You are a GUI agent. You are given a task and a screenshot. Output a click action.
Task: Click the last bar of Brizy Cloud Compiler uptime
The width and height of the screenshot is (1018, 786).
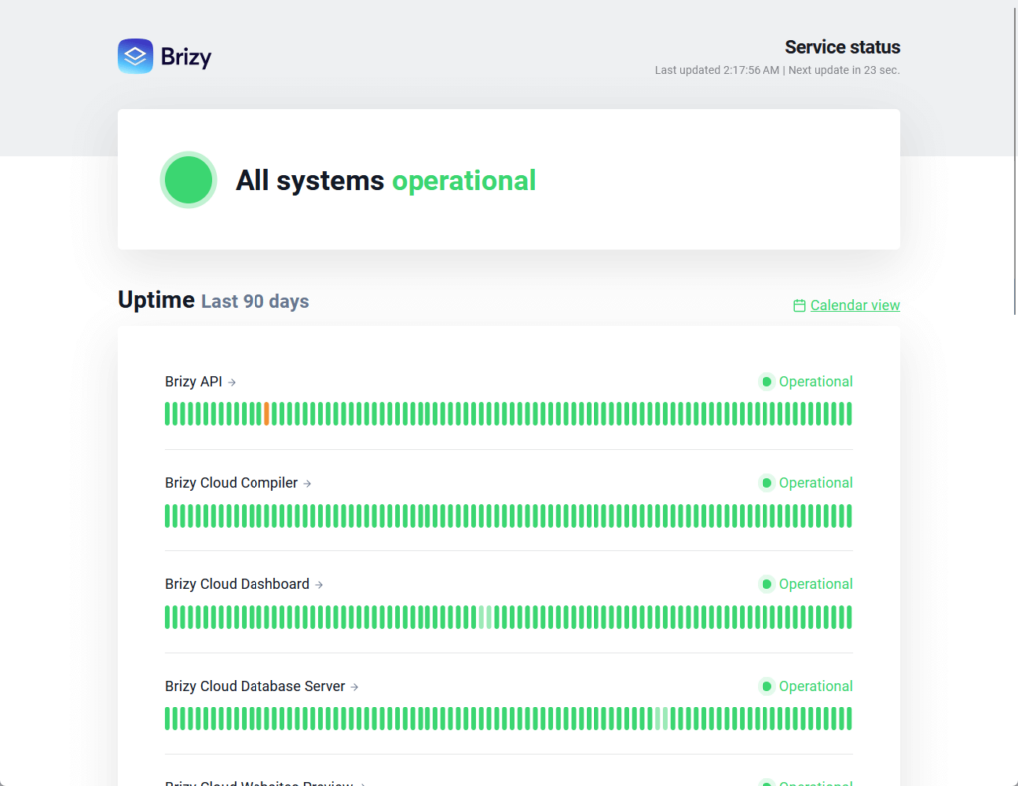click(x=849, y=516)
